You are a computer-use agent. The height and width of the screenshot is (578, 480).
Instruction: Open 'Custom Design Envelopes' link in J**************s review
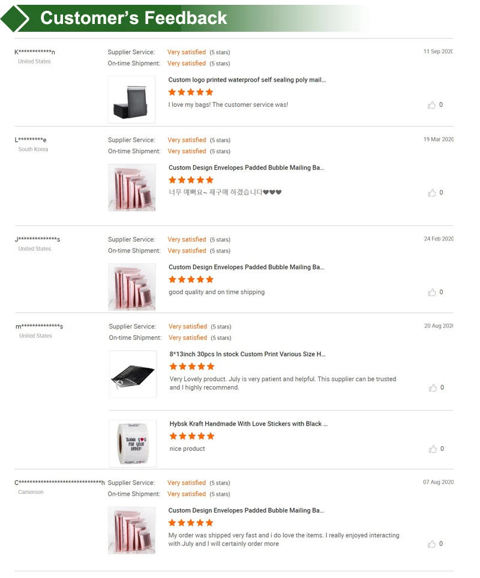click(246, 267)
